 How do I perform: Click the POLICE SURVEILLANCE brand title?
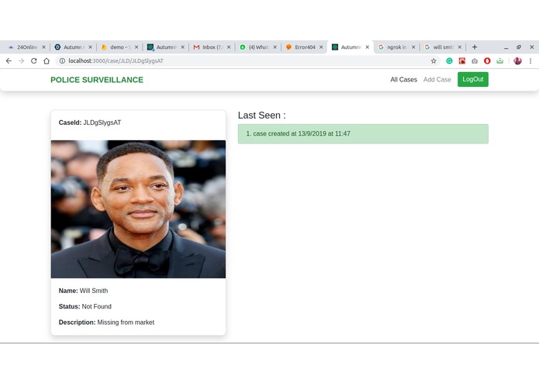[97, 80]
